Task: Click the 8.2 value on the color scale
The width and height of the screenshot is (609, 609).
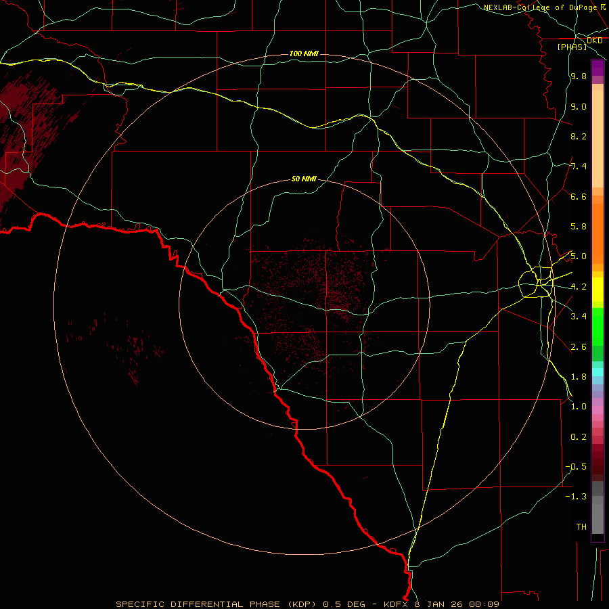Action: tap(579, 136)
